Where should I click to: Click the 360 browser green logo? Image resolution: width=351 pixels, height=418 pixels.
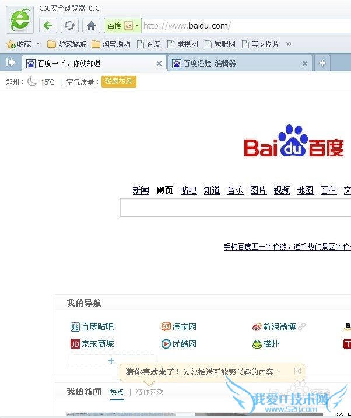point(20,20)
